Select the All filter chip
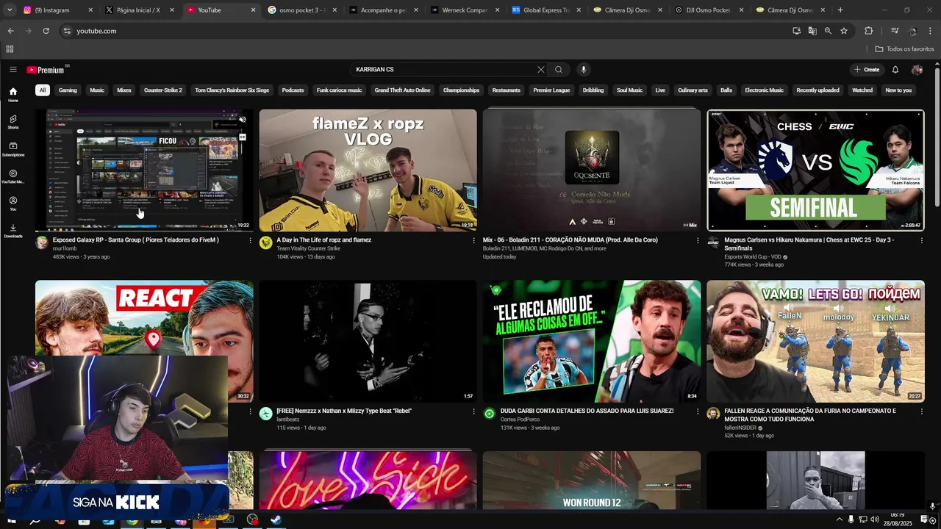Image resolution: width=941 pixels, height=529 pixels. (x=43, y=90)
